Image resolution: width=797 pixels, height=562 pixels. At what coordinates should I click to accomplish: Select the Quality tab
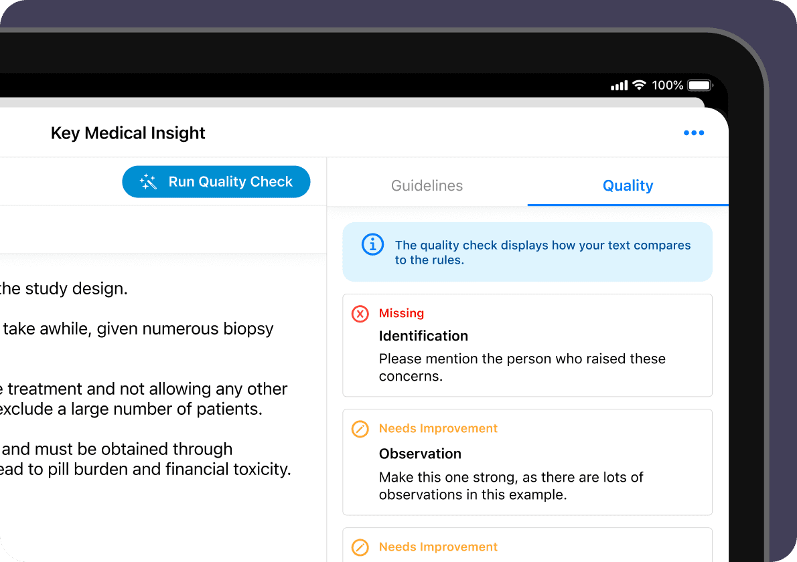pyautogui.click(x=628, y=186)
